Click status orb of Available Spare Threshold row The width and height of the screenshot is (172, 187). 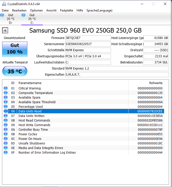coord(6,102)
